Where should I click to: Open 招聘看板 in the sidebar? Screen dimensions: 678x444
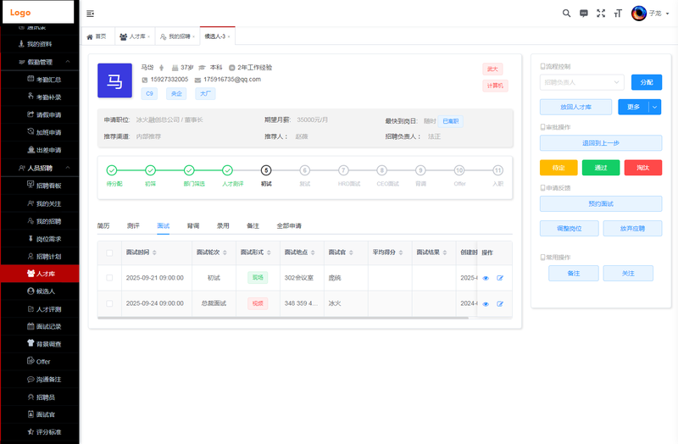40,186
